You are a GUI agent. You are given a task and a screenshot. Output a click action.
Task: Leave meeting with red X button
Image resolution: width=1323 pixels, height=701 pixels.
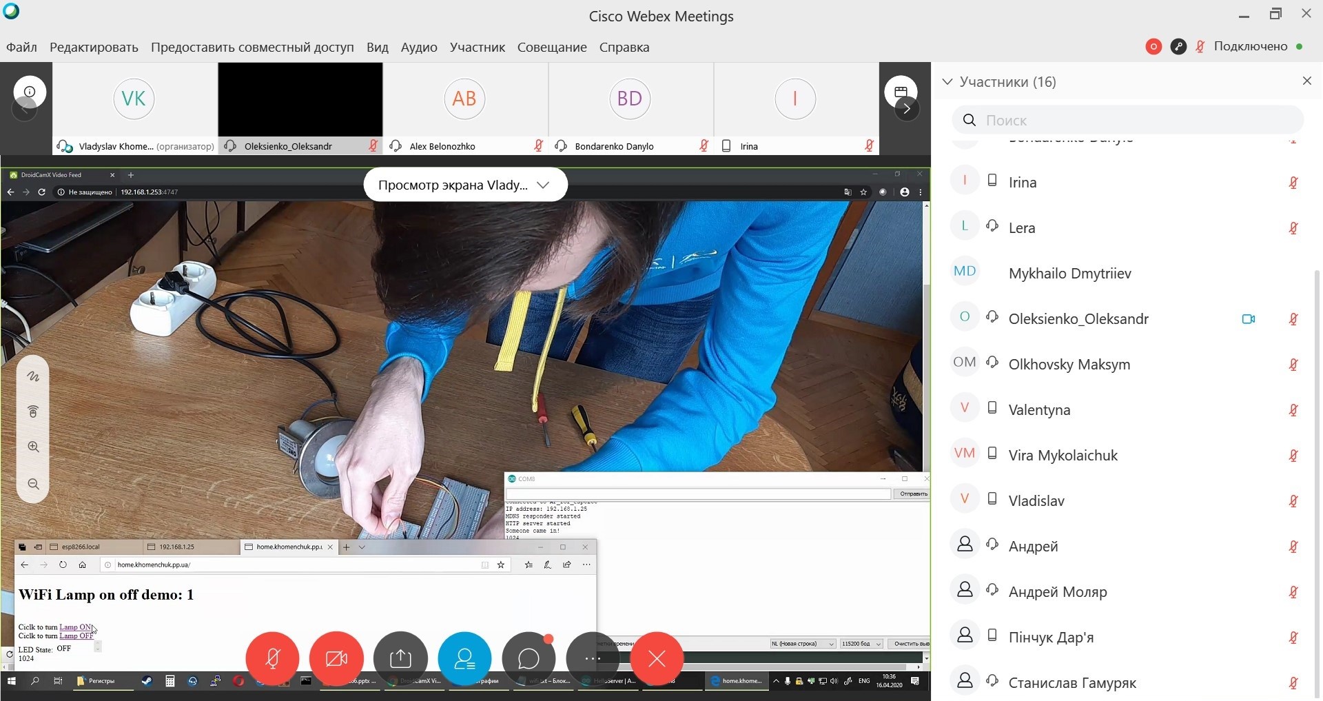point(657,658)
